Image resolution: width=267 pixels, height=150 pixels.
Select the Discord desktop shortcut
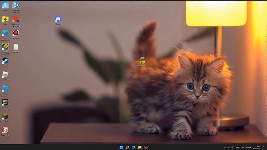[58, 20]
